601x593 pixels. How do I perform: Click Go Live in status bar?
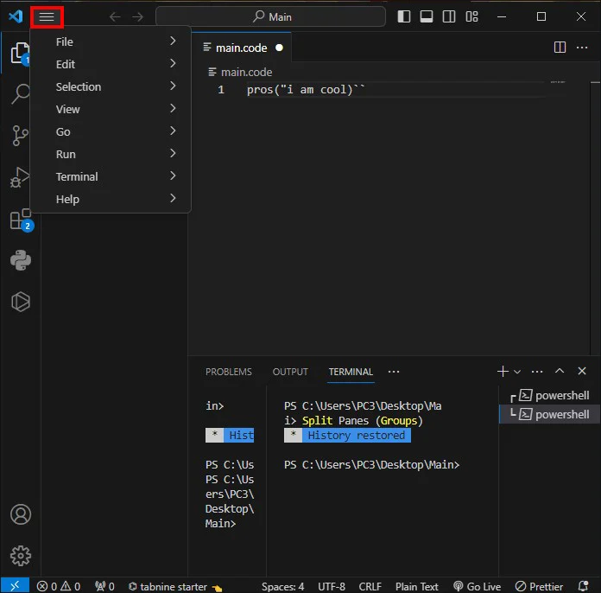477,586
